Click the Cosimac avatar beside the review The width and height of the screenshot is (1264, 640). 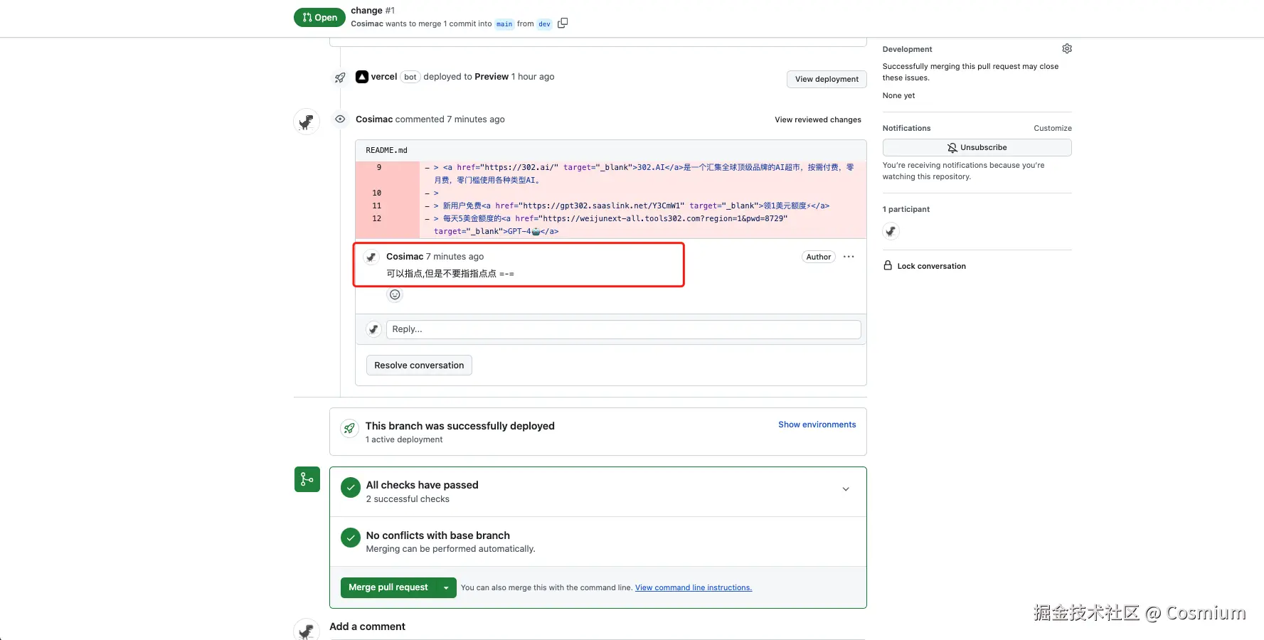coord(307,122)
